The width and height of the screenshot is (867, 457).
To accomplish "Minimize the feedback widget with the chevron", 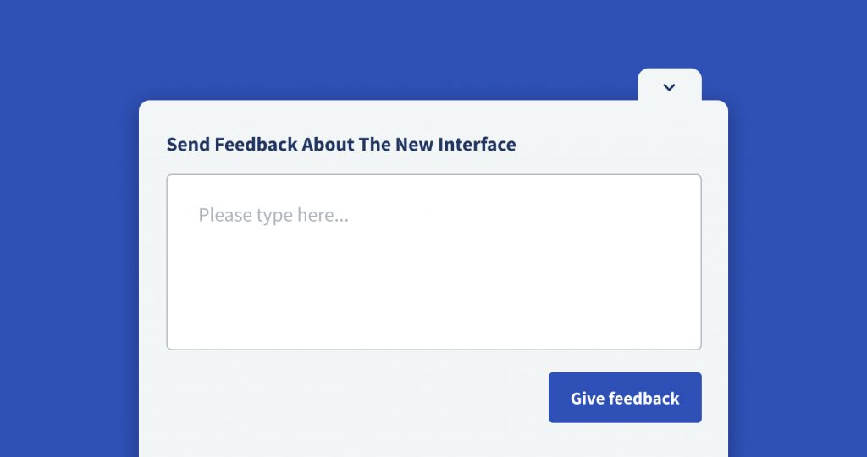I will [x=669, y=86].
